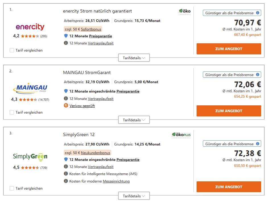
Task: Click info icon in MAINGAU Preisbremse badge
Action: tap(257, 75)
